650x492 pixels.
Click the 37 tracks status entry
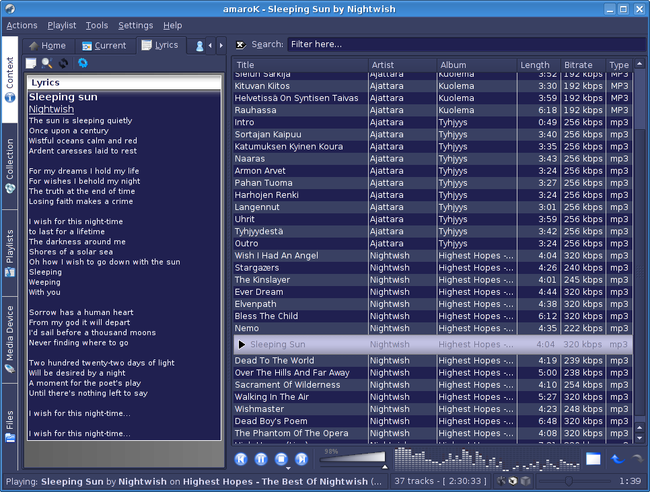(441, 481)
